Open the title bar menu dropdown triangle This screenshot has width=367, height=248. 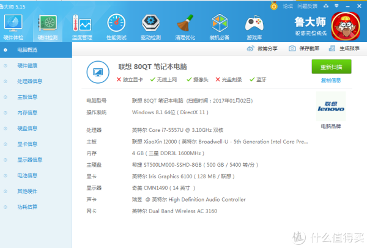coord(336,6)
